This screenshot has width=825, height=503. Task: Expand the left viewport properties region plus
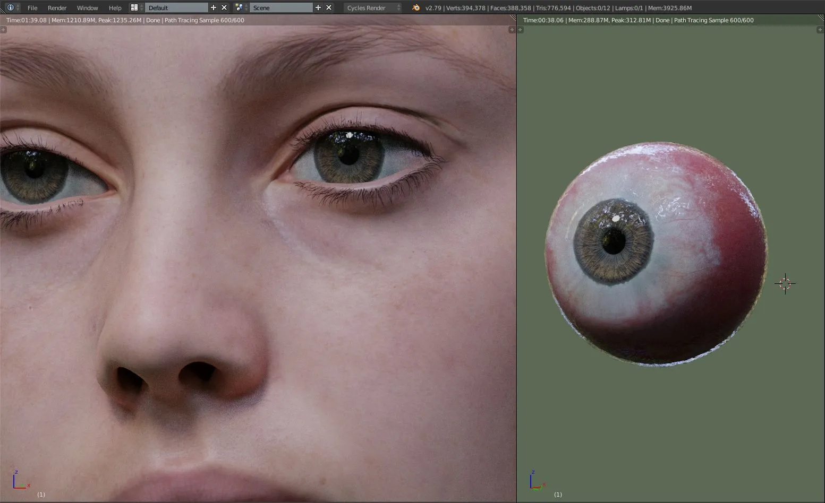(512, 30)
